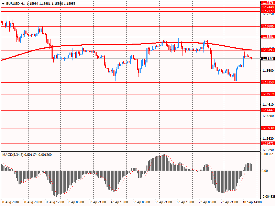The width and height of the screenshot is (275, 206).
Task: Click the 1.13930 support level label
Action: pyautogui.click(x=267, y=128)
